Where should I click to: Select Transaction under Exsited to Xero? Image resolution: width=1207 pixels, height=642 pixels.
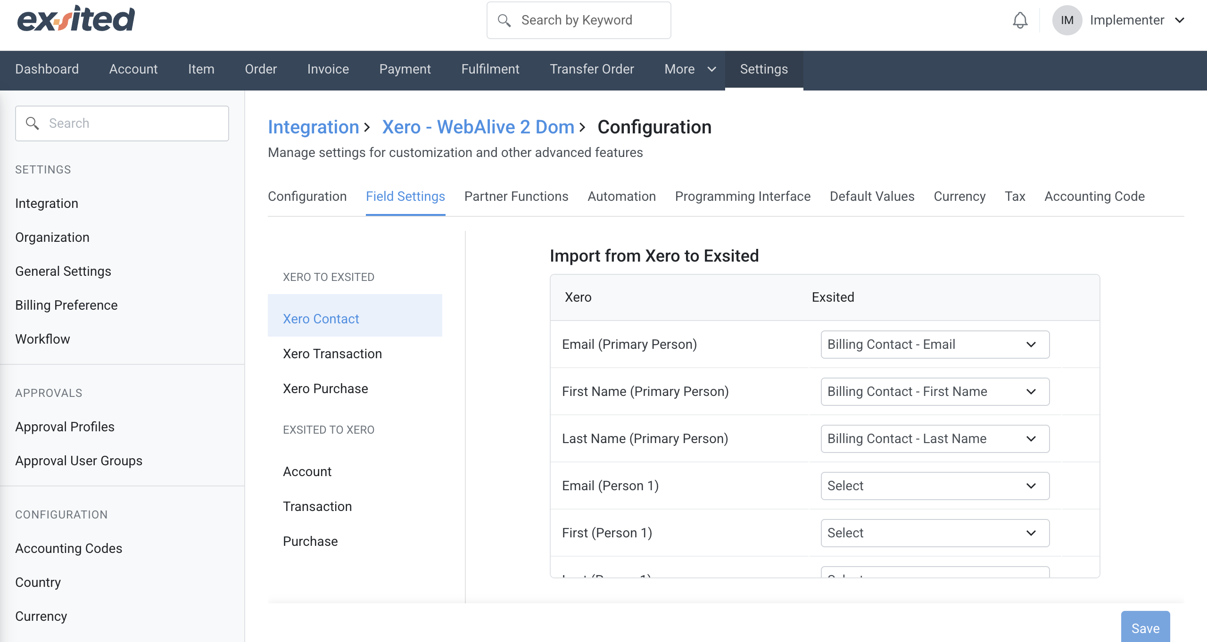pos(317,507)
